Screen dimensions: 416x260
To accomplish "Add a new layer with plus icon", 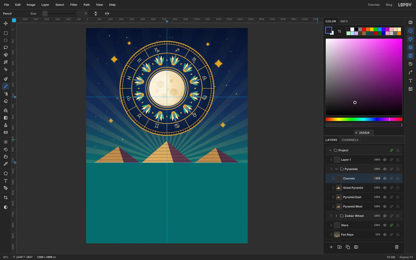I will [x=331, y=247].
